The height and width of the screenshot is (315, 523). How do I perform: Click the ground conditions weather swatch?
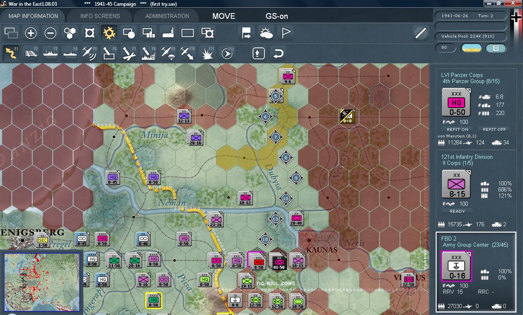click(472, 48)
